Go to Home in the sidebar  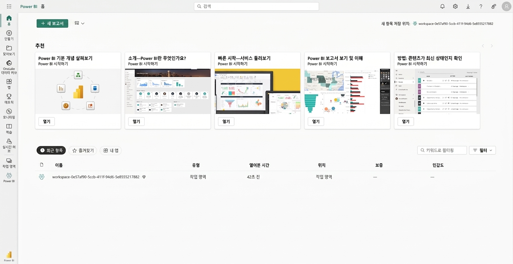[9, 20]
